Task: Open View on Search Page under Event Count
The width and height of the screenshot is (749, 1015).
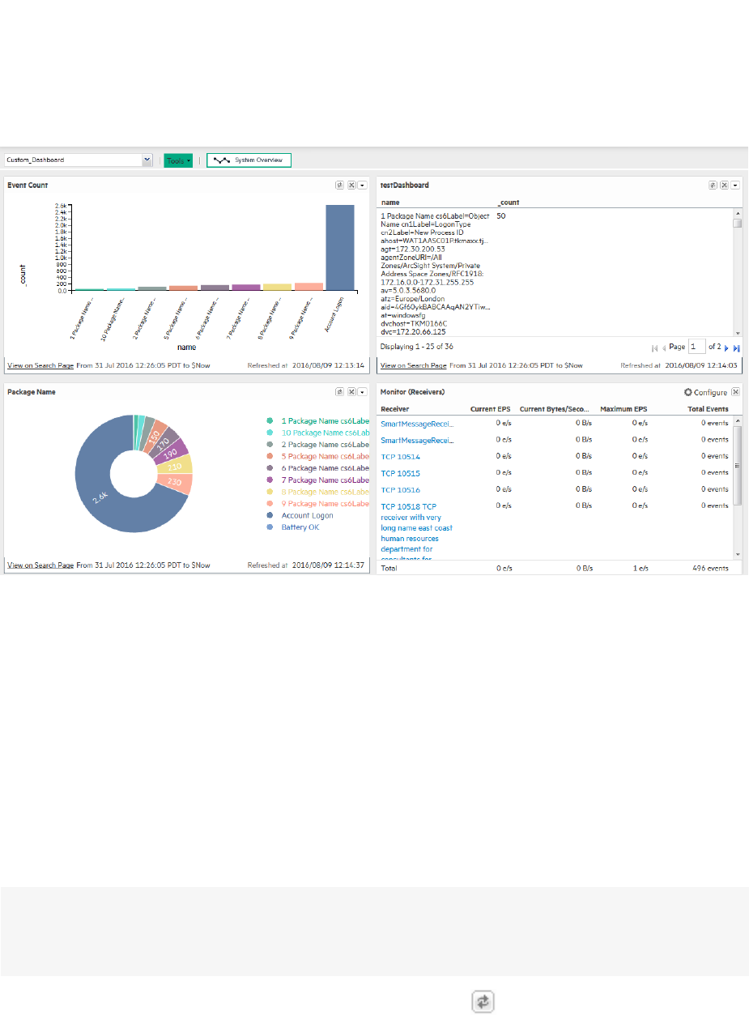Action: pos(40,365)
